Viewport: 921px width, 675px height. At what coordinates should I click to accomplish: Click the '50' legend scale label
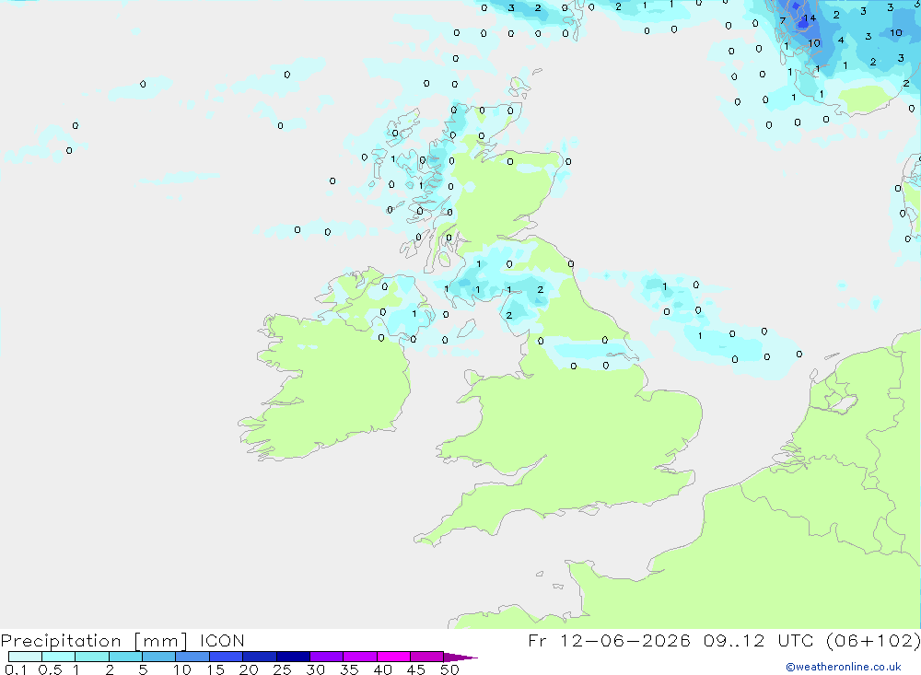(449, 669)
